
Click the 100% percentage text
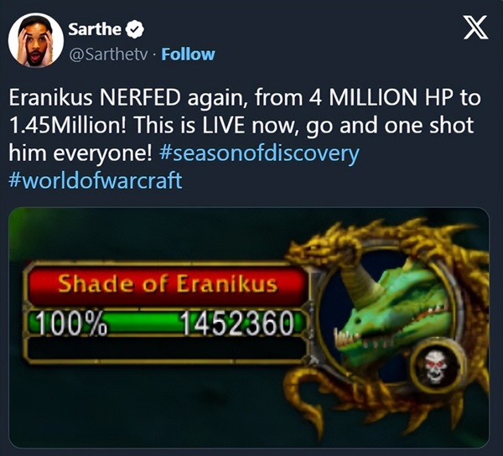71,324
